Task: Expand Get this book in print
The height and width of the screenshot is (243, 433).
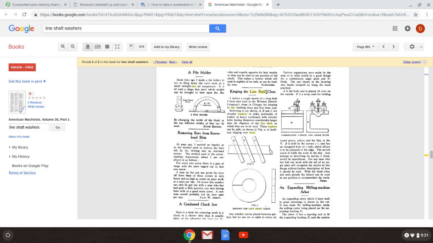Action: (x=27, y=81)
